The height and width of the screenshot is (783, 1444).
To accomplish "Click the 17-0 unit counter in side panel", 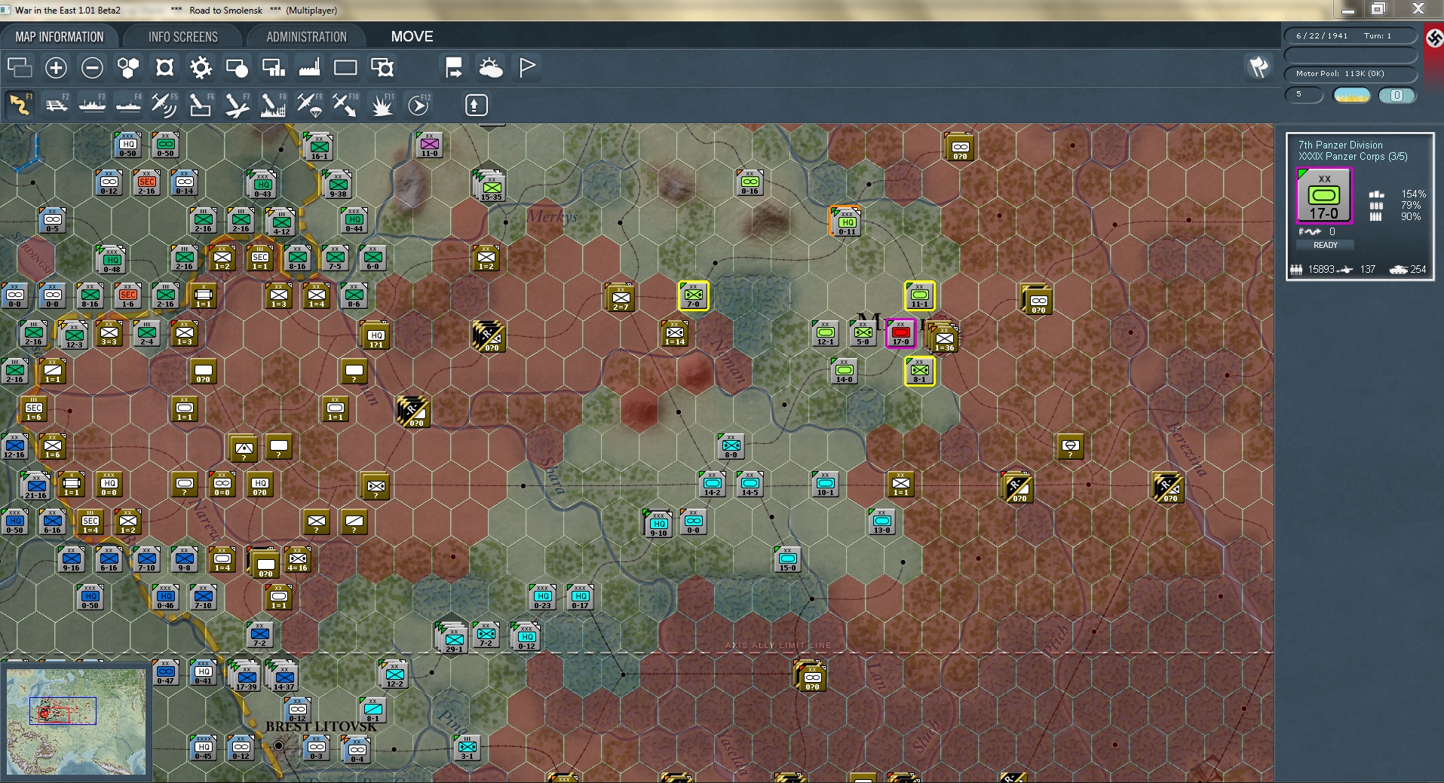I will 1324,196.
